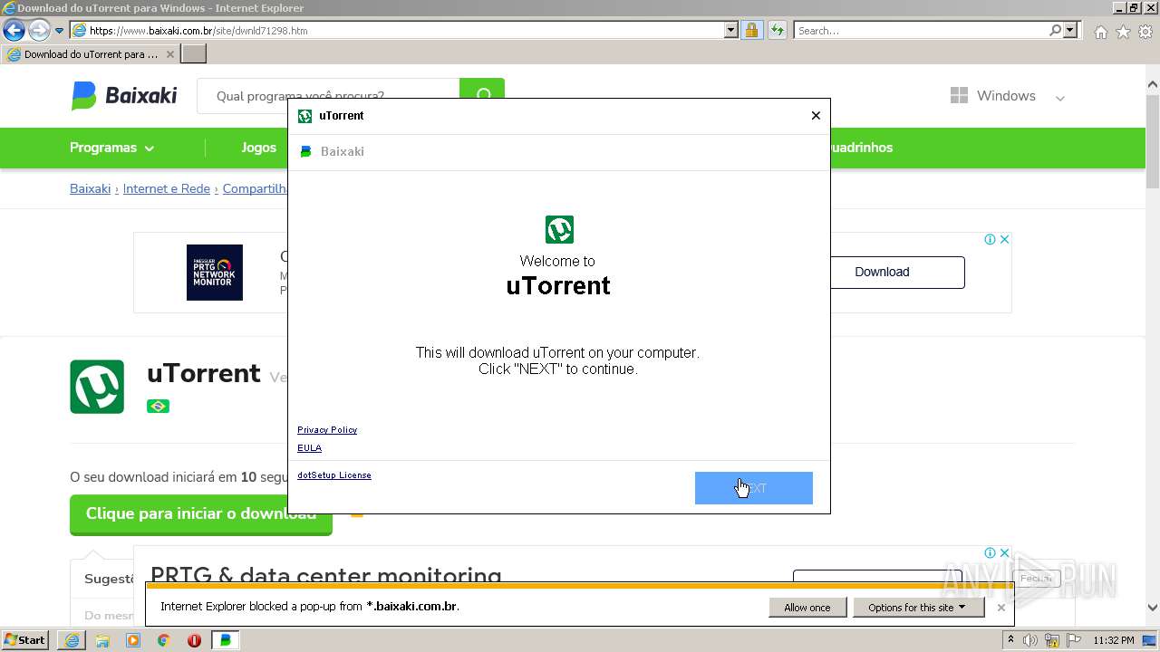Click the Baixaki site logo
Screen dimensions: 1160x652
[124, 96]
